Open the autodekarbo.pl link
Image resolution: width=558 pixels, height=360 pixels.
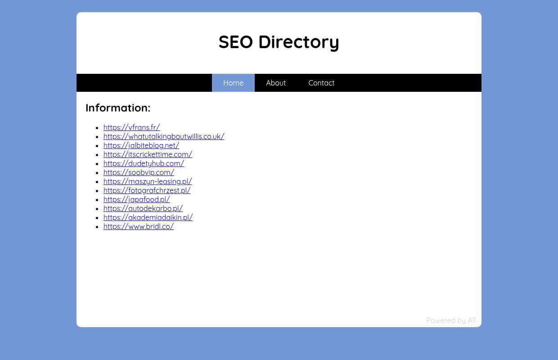click(x=143, y=208)
